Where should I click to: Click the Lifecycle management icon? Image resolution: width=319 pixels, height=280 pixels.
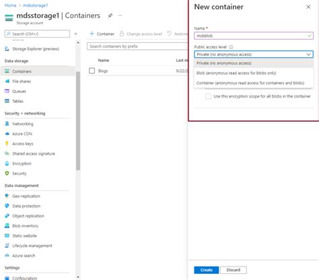click(7, 246)
